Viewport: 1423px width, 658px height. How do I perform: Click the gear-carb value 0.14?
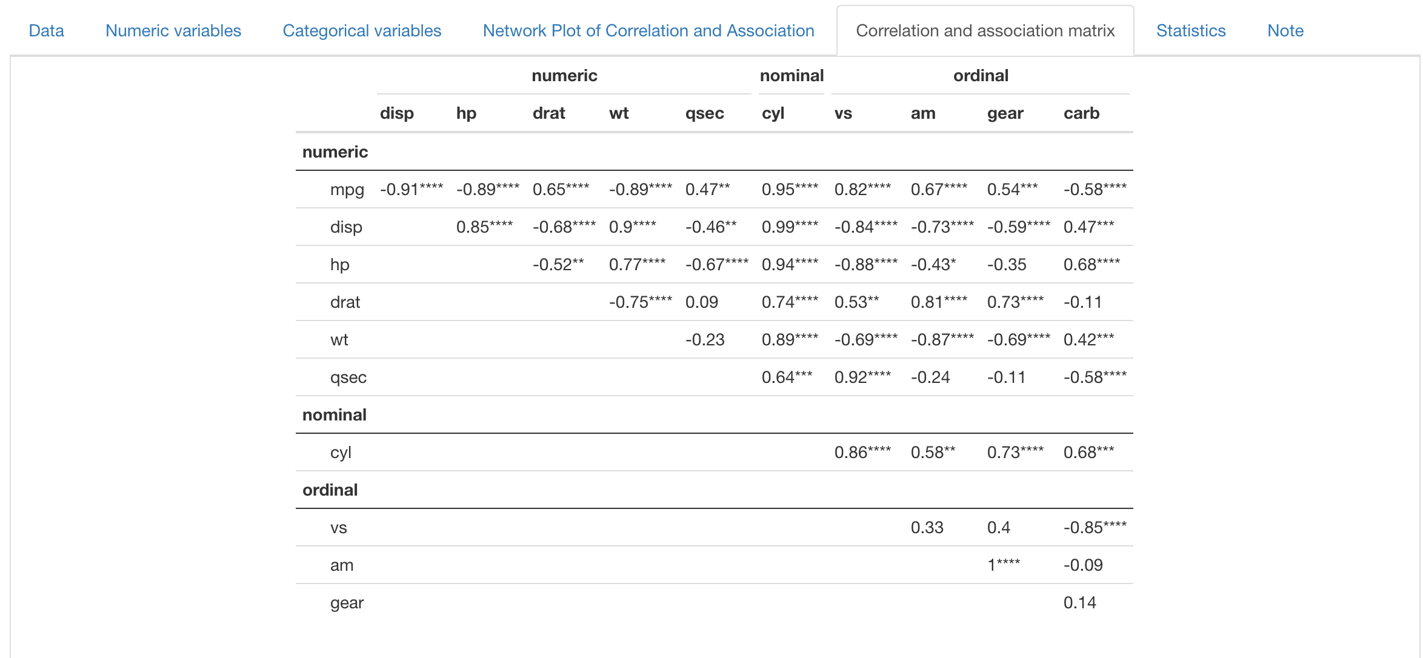click(1079, 603)
